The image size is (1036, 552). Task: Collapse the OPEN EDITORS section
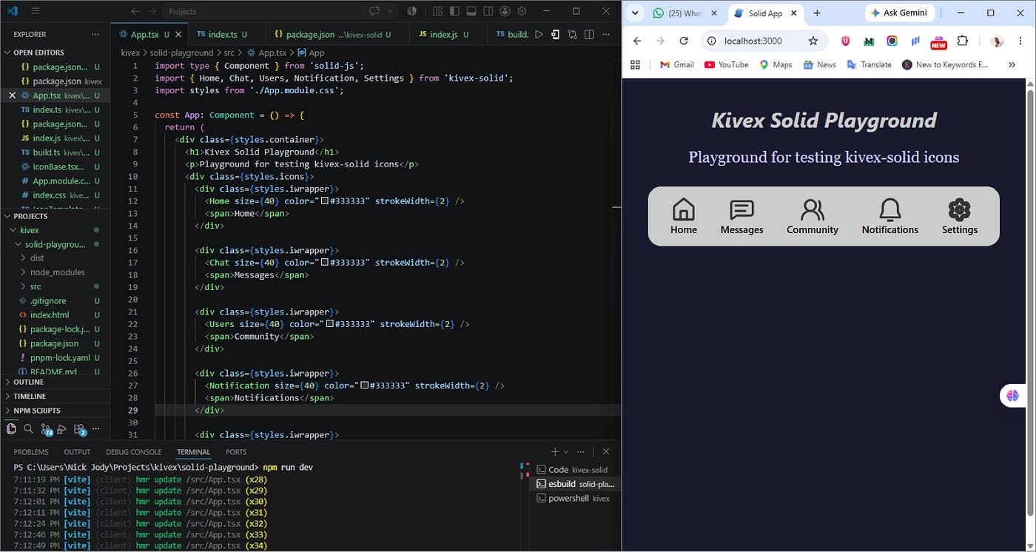(55, 53)
